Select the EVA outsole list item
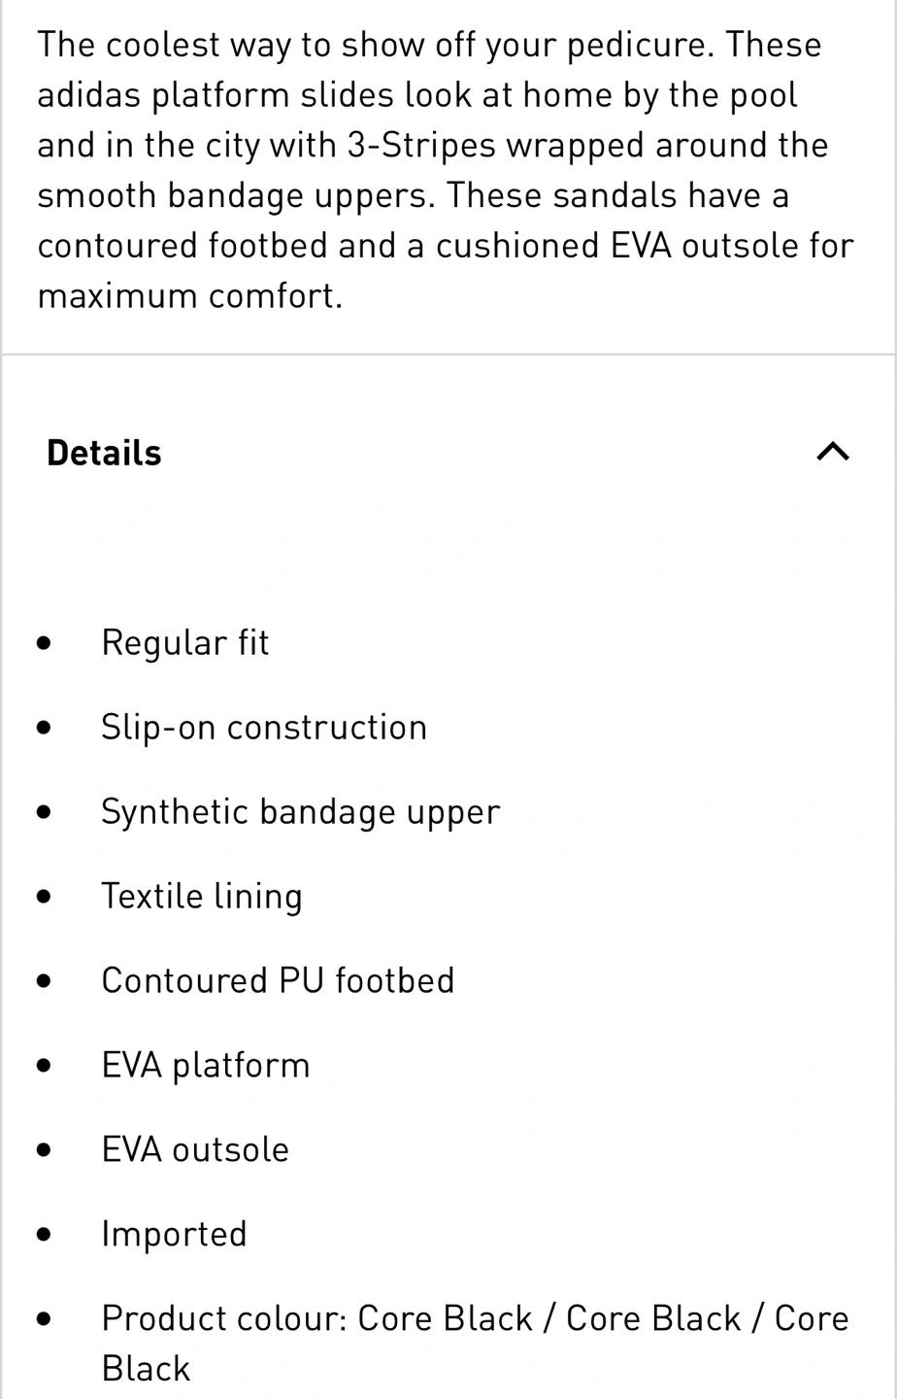 pyautogui.click(x=195, y=1149)
